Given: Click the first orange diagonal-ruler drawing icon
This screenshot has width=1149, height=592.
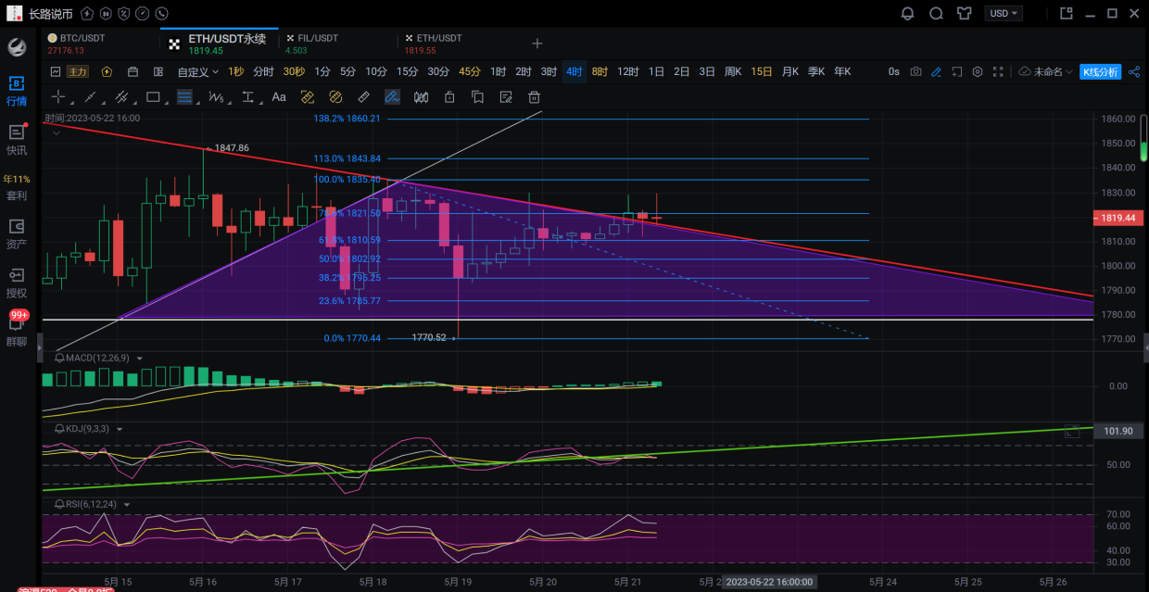Looking at the screenshot, I should (x=308, y=96).
